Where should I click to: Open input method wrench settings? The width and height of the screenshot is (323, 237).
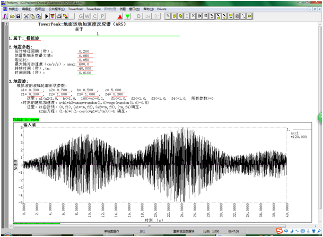tap(319, 231)
